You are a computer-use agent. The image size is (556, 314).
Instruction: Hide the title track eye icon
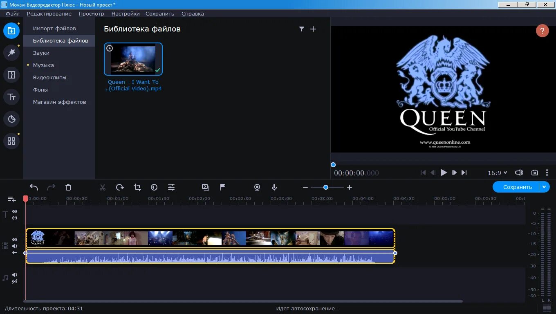coord(15,211)
